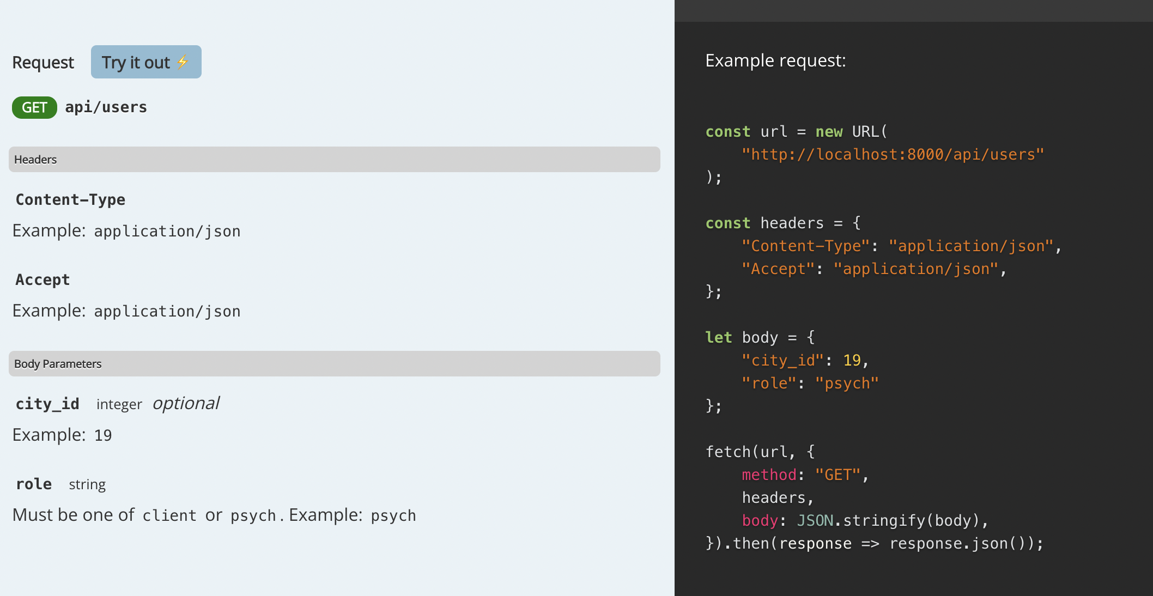The height and width of the screenshot is (596, 1153).
Task: Collapse the Request panel via its label
Action: pyautogui.click(x=43, y=62)
